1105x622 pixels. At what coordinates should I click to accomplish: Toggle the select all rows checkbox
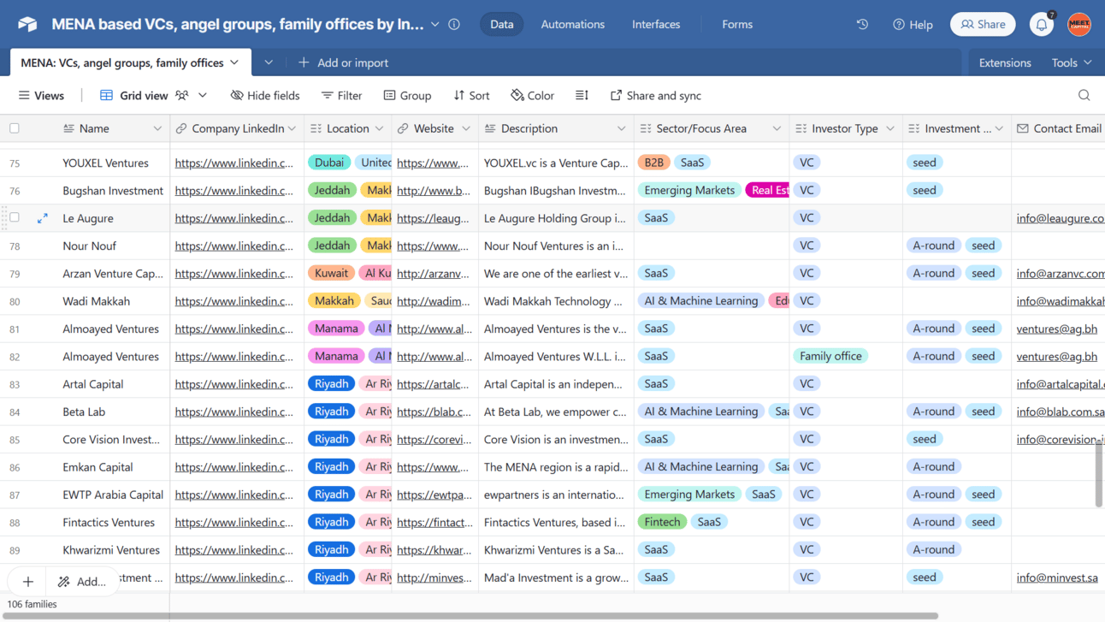15,128
